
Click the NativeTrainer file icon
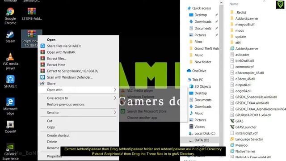click(x=232, y=151)
